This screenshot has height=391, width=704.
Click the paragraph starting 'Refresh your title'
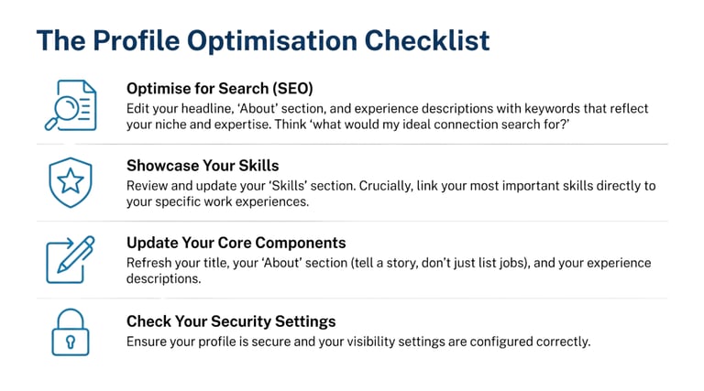click(390, 270)
